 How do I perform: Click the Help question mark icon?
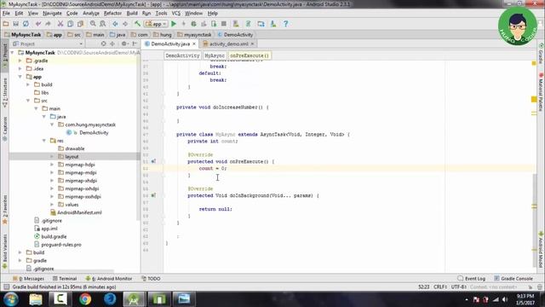pyautogui.click(x=286, y=24)
